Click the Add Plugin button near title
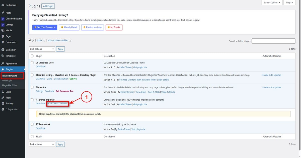 [48, 6]
